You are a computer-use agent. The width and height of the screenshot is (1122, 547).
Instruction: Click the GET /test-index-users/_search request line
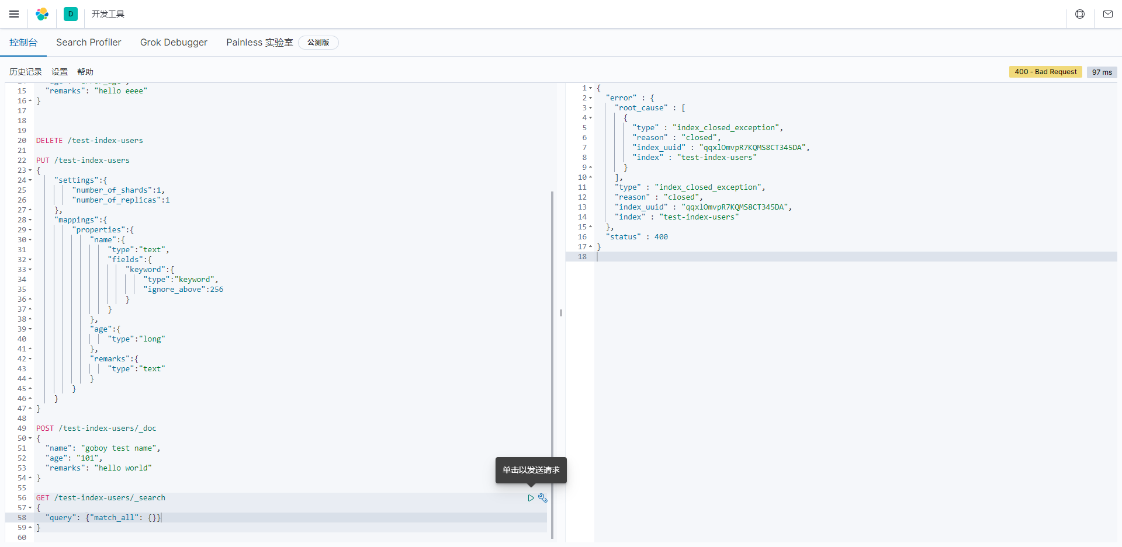[101, 498]
